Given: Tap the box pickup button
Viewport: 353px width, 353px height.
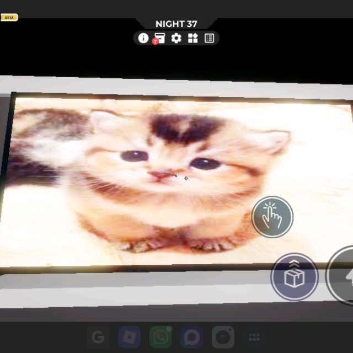Looking at the screenshot, I should (x=295, y=277).
